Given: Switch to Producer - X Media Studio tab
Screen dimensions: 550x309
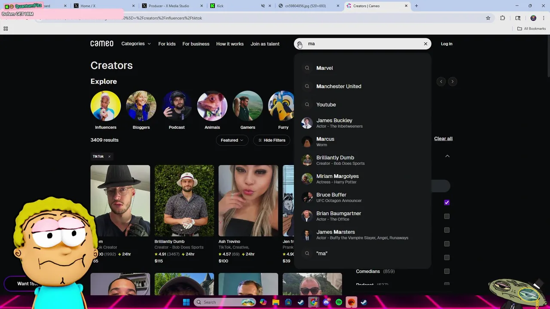Looking at the screenshot, I should [x=173, y=6].
